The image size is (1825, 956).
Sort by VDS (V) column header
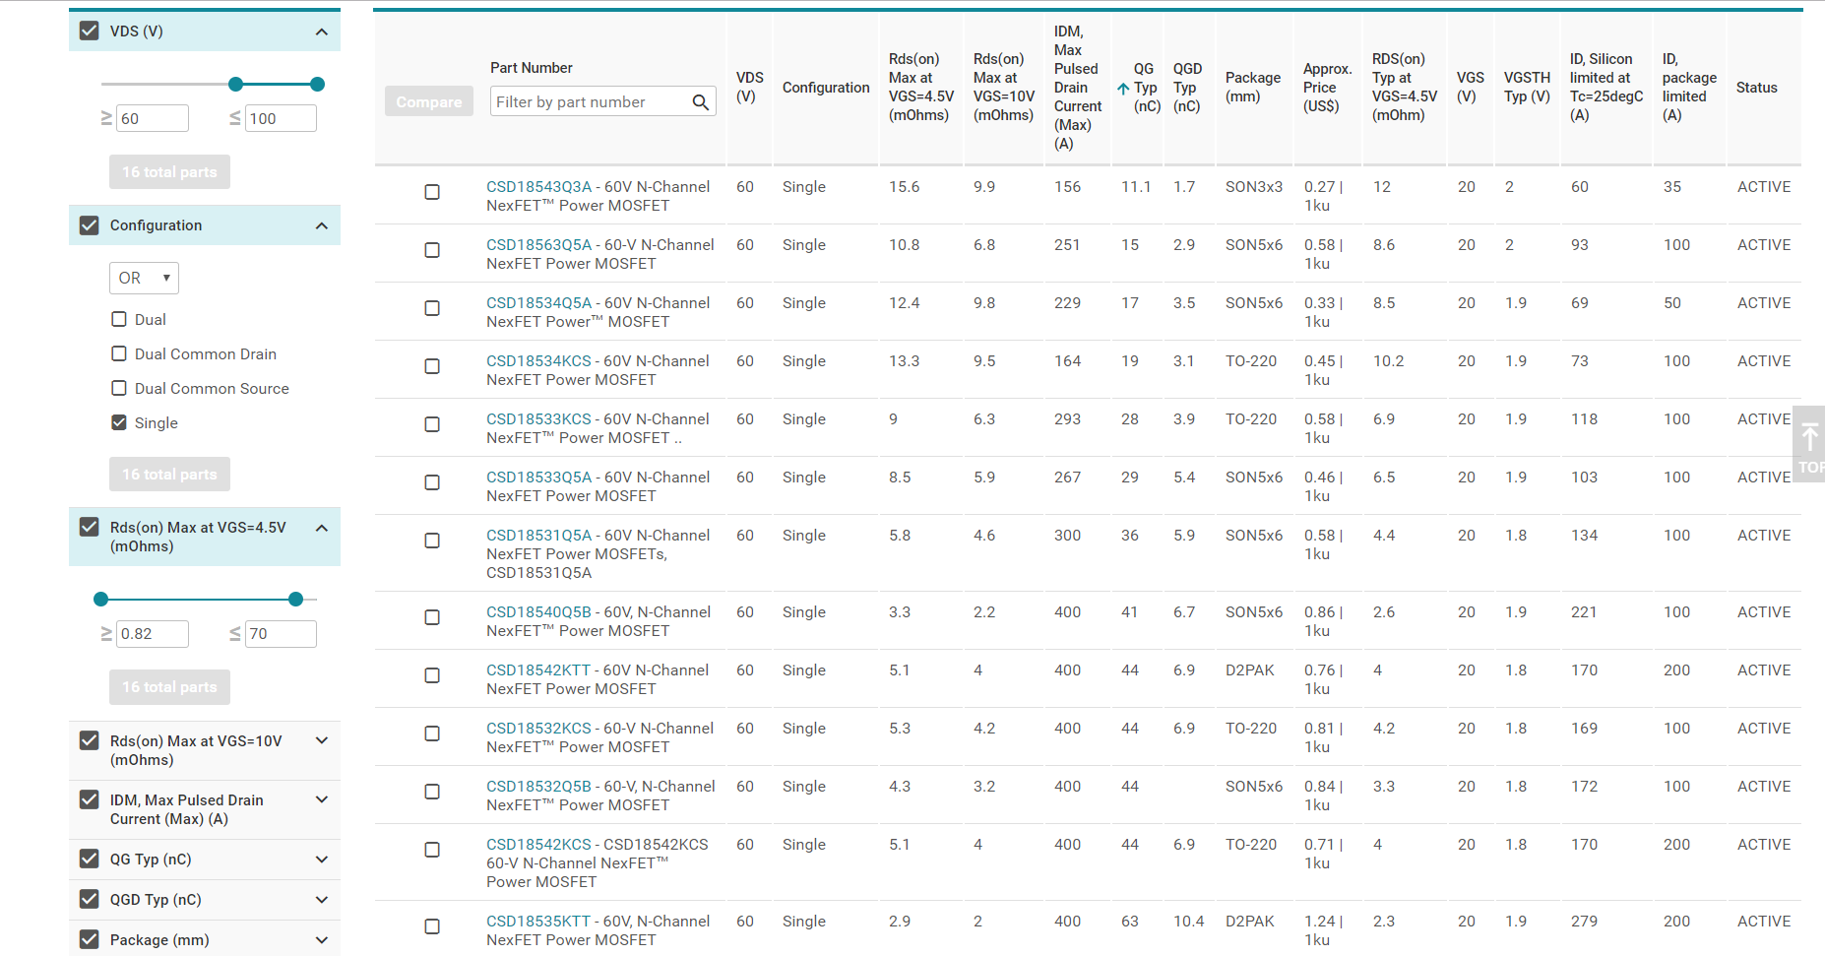pos(749,87)
